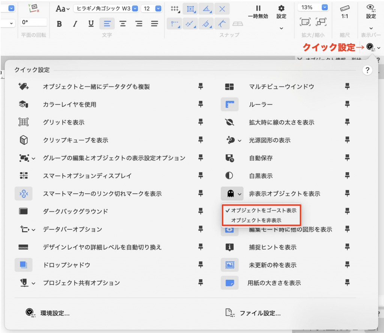Click the intersection snap icon in スナップ
This screenshot has height=333, width=384.
click(x=222, y=9)
